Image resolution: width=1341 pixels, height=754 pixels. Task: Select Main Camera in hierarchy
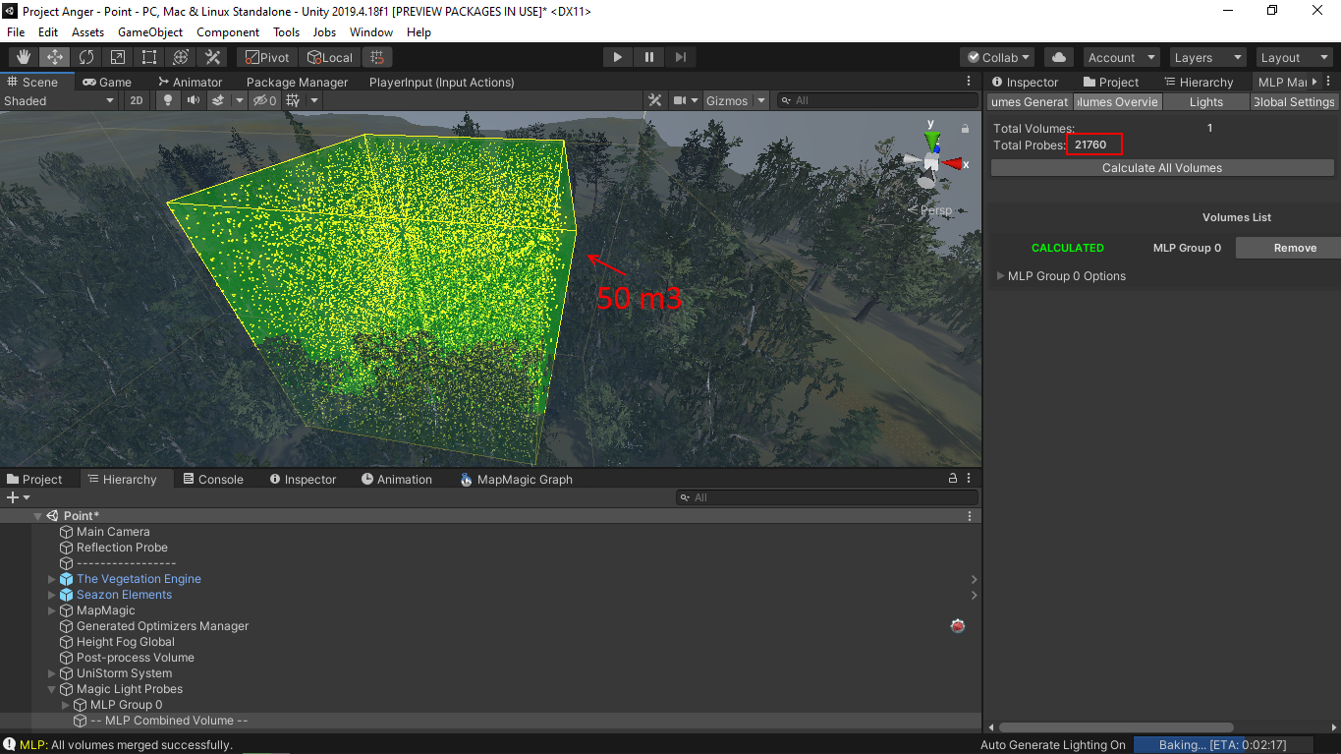tap(113, 532)
